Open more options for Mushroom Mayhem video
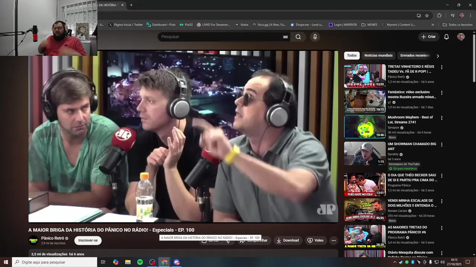 coord(442,118)
